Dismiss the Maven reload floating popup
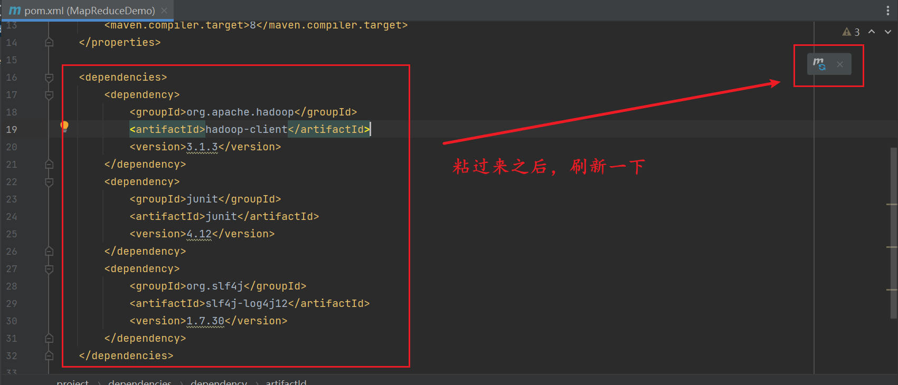This screenshot has width=898, height=385. pos(840,64)
